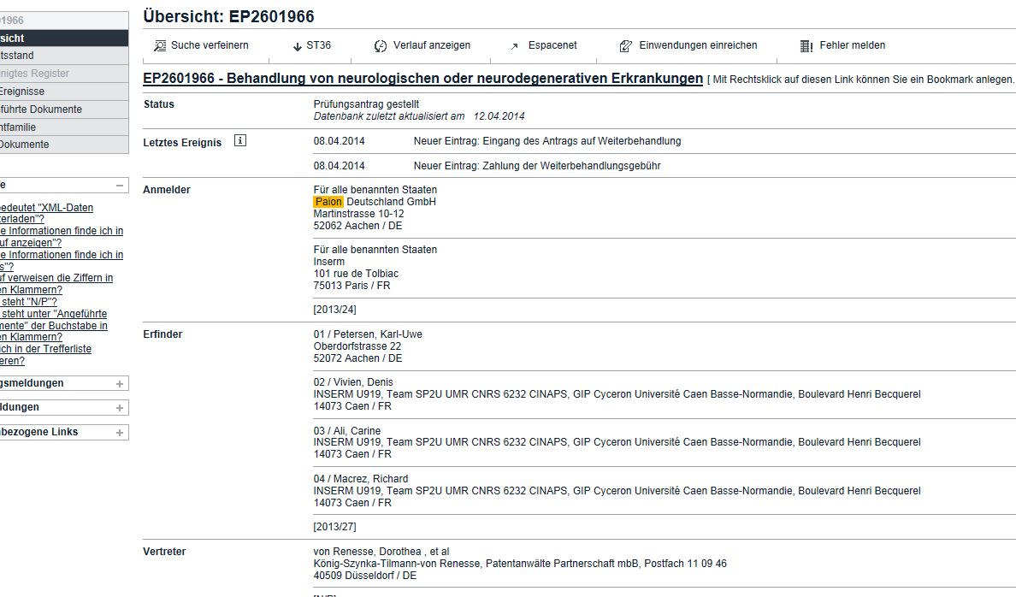Click the Espacenet external link arrow icon
The image size is (1016, 597).
coord(515,47)
